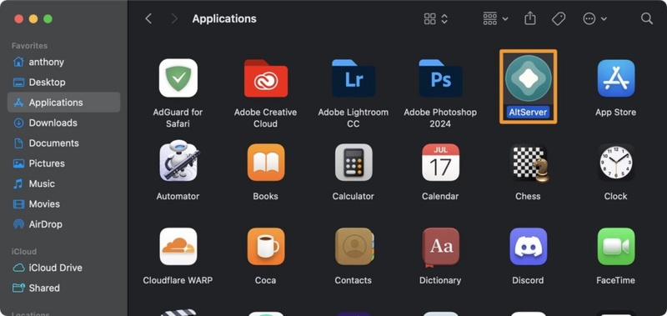
Task: Click the Adobe Lightroom CC label
Action: click(353, 118)
